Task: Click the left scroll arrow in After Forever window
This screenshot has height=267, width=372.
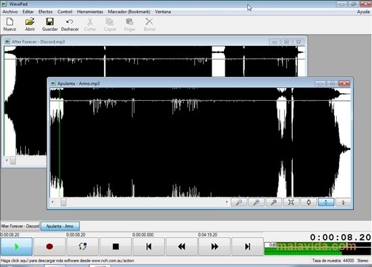Action: pos(6,160)
